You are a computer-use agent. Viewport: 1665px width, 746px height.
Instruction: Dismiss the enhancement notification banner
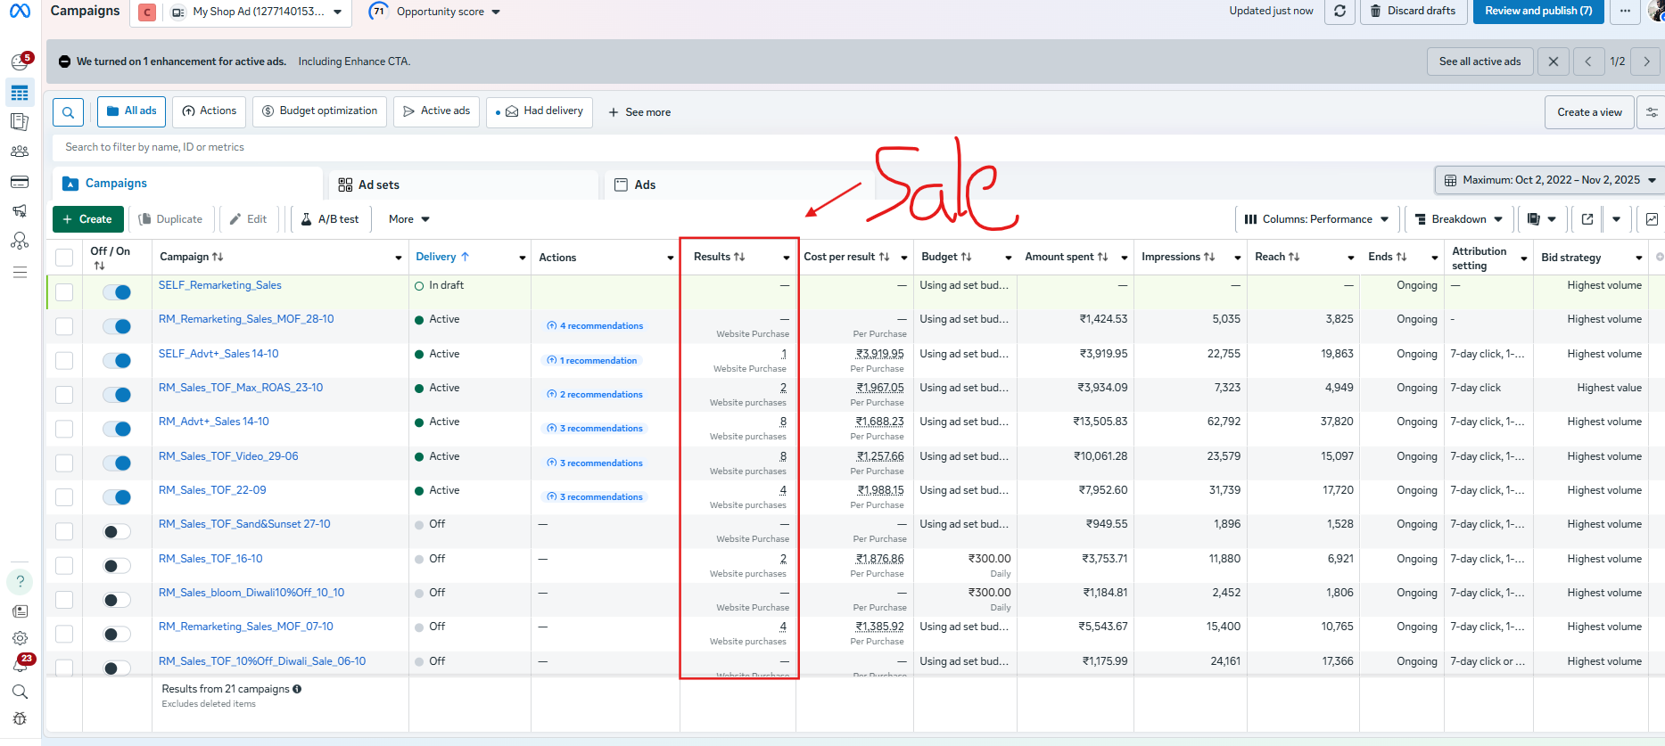[x=1554, y=61]
